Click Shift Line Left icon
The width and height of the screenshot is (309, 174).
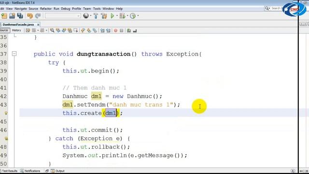pos(102,30)
